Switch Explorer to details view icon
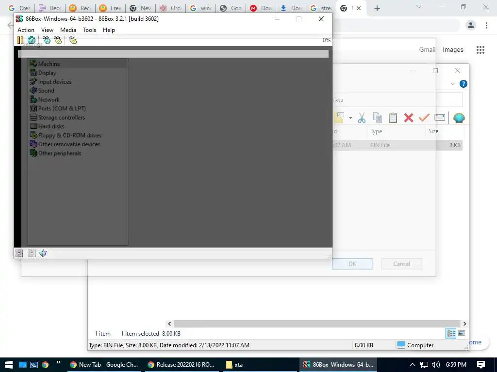This screenshot has width=497, height=372. [451, 333]
